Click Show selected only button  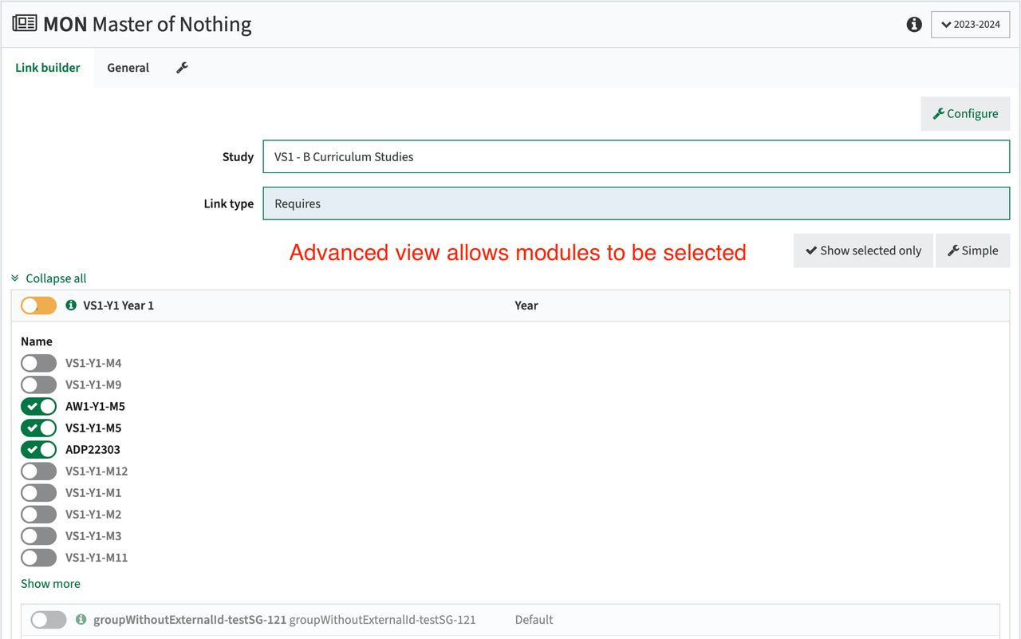[x=863, y=250]
